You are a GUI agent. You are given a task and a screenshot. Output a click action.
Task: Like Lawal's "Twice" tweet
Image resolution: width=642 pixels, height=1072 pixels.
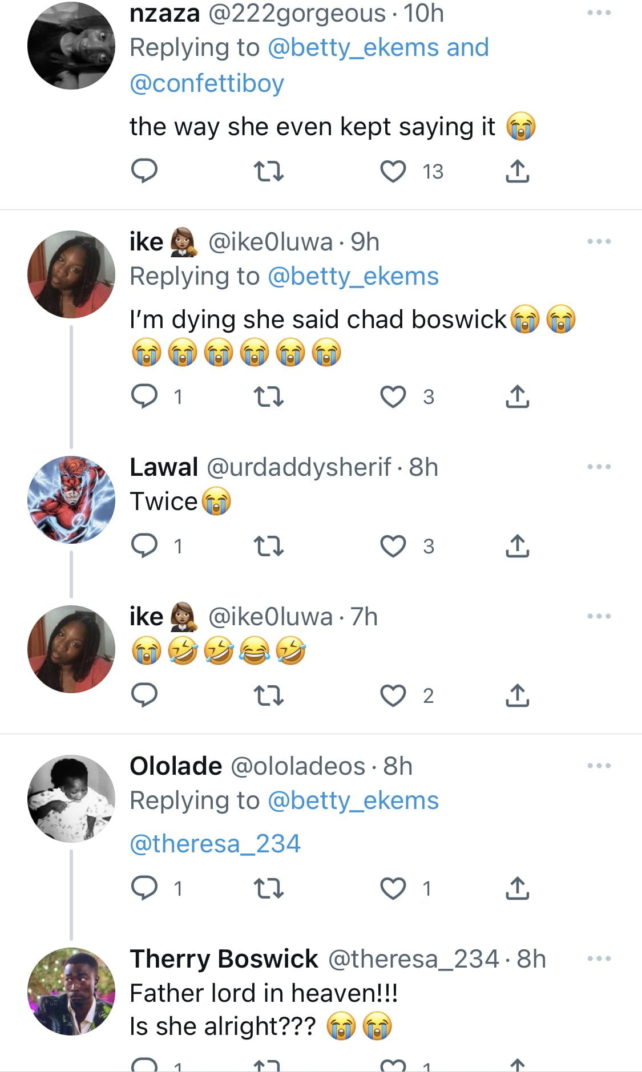click(x=393, y=546)
